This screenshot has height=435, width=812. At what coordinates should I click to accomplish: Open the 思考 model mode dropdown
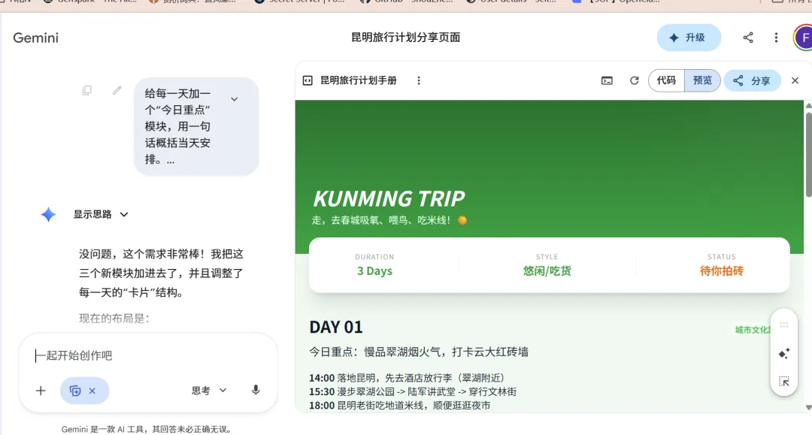pos(209,391)
